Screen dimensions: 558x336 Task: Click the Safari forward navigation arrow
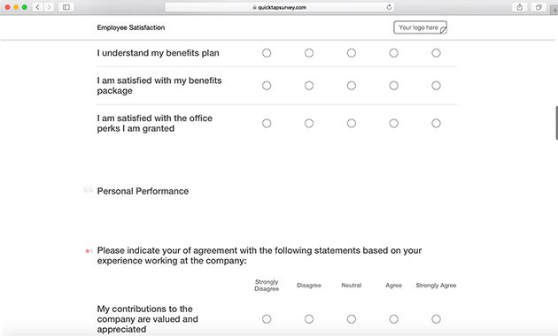[49, 7]
